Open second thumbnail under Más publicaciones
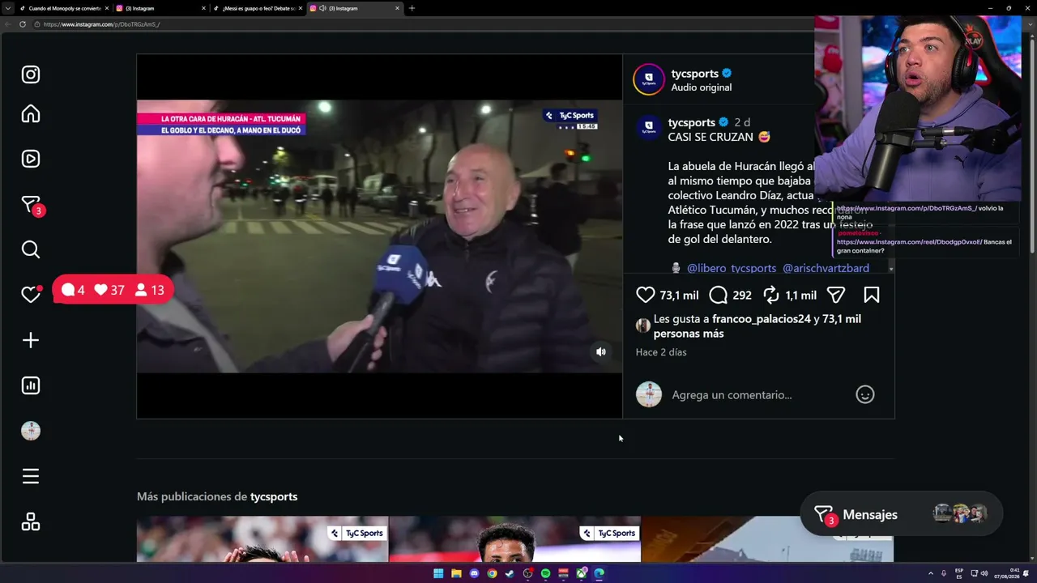 (x=514, y=539)
